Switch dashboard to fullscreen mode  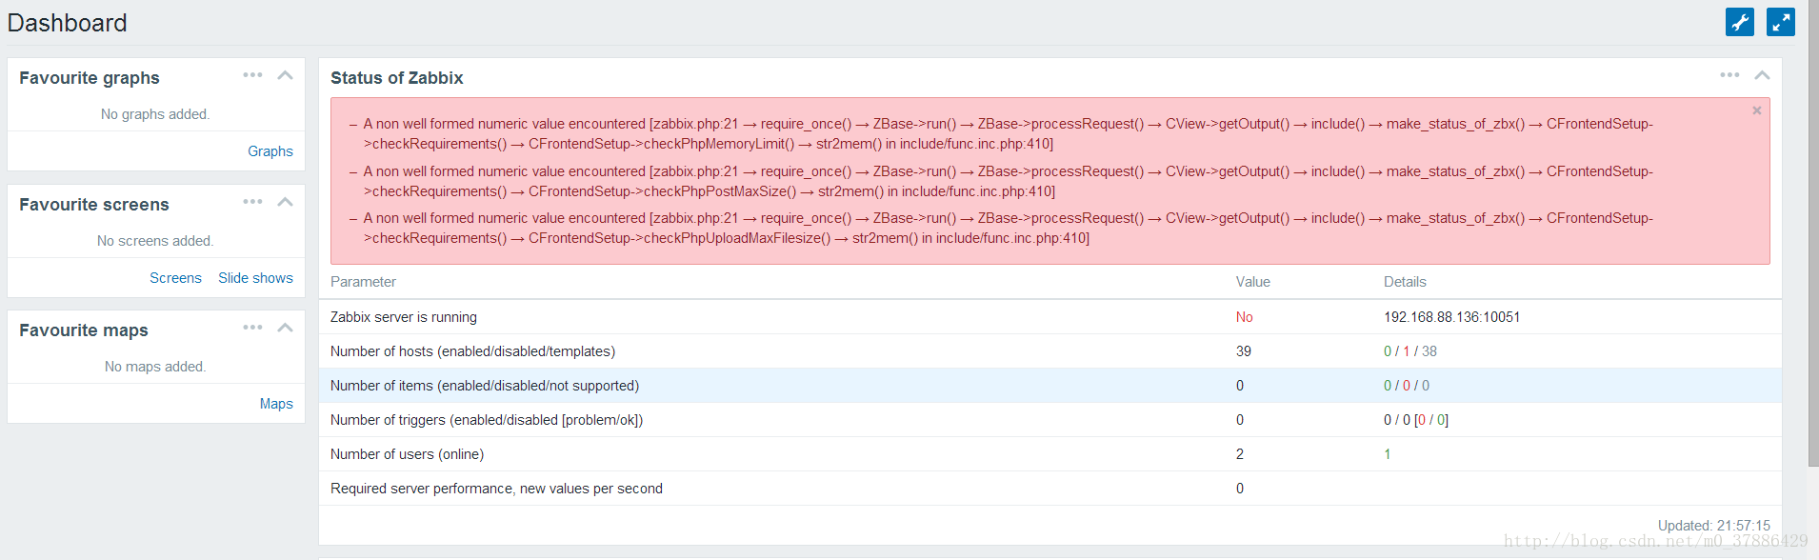click(x=1781, y=22)
